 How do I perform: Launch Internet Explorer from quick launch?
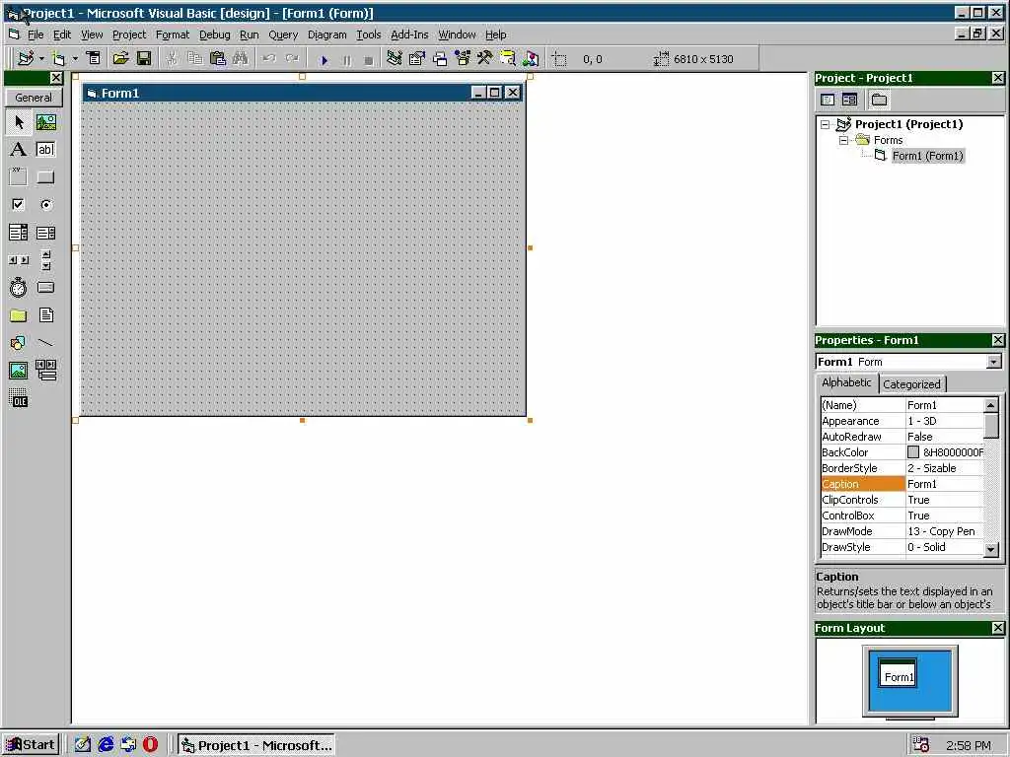click(106, 745)
